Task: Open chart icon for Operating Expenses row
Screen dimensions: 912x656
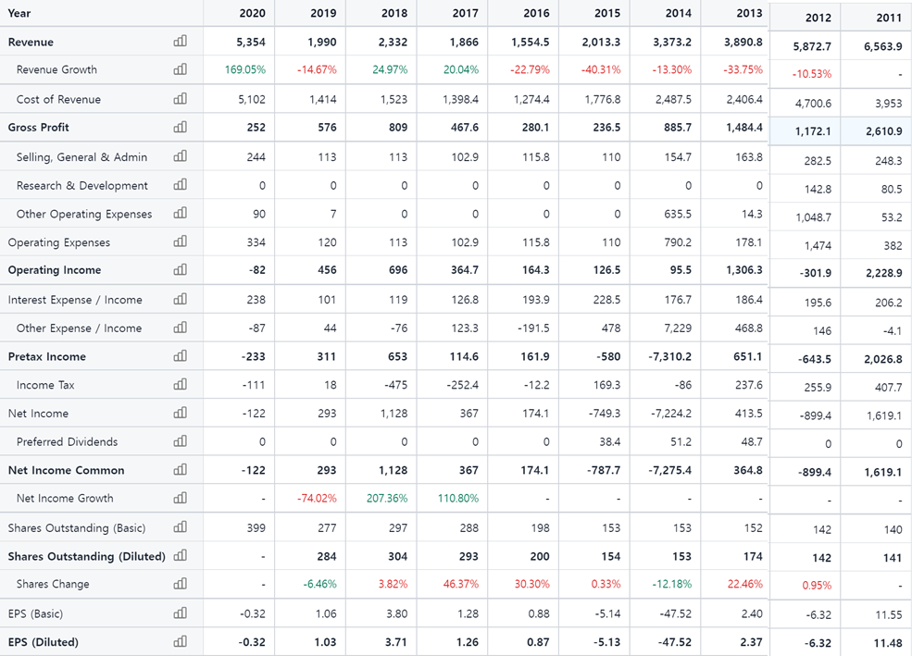Action: 181,241
